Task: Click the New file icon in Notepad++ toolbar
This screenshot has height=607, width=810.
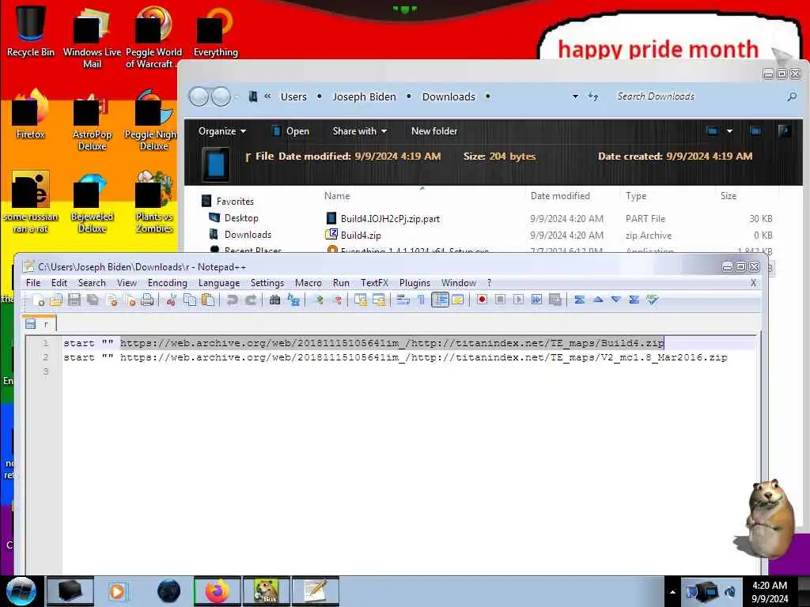Action: tap(39, 300)
